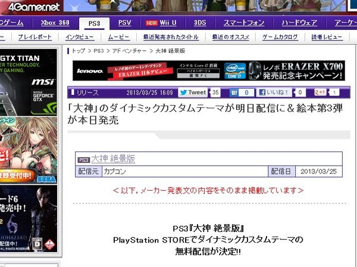Open the MSI GTX TITAN sidebar ad
Image resolution: width=357 pixels, height=267 pixels.
tap(29, 82)
